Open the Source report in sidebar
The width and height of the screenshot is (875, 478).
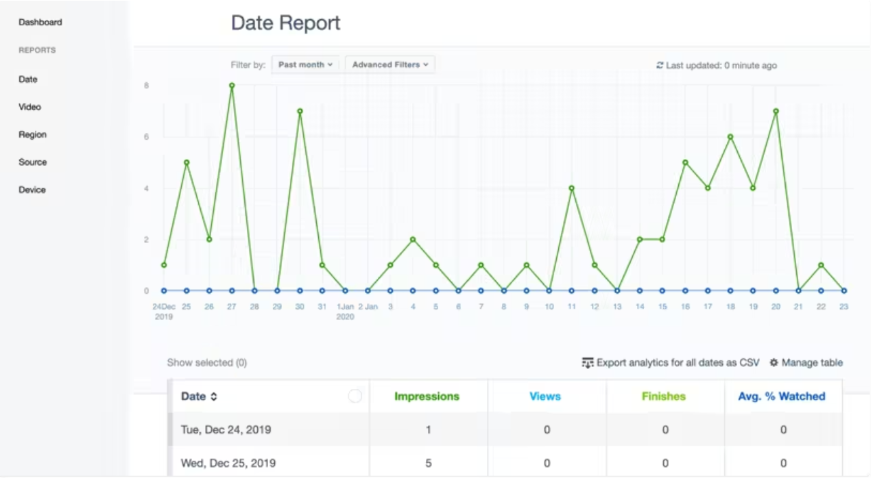32,162
